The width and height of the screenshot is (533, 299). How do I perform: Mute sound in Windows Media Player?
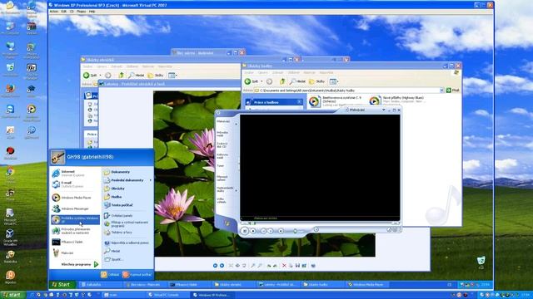tap(281, 231)
